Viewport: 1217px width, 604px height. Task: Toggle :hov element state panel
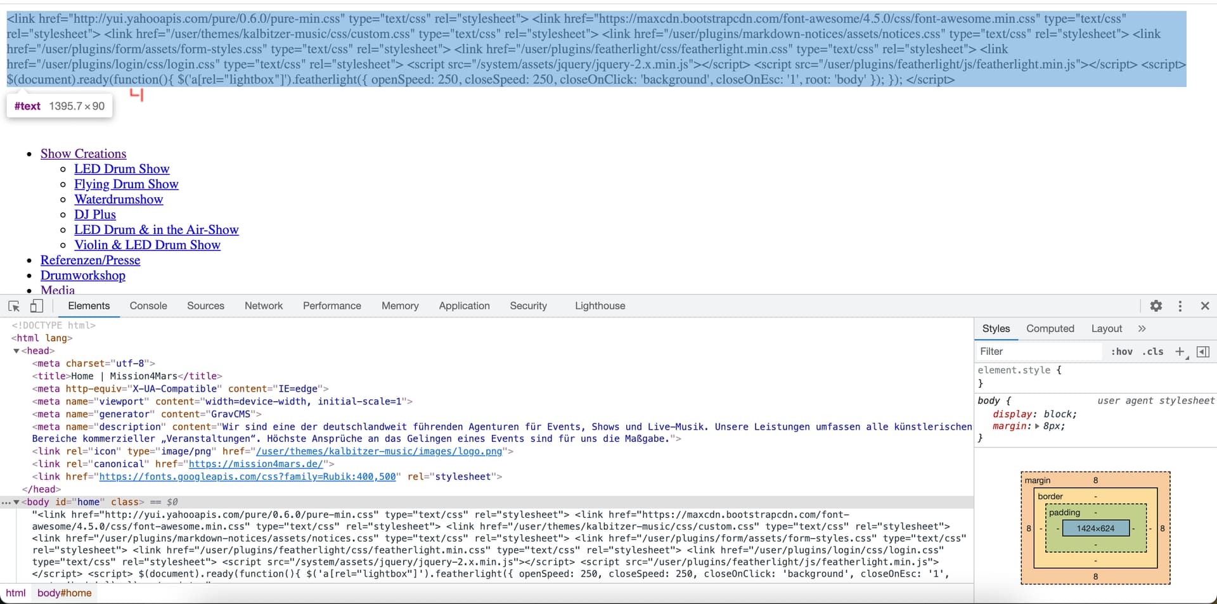click(1121, 352)
